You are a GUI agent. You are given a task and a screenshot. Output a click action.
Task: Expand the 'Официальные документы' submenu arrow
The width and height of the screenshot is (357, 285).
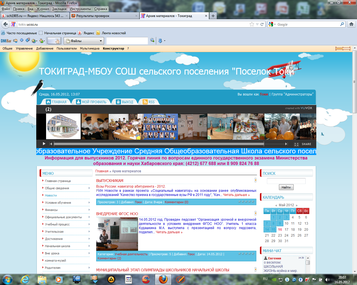89,217
